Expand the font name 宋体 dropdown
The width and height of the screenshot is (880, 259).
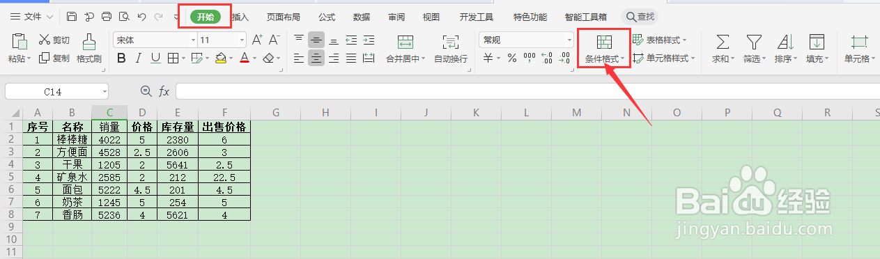click(193, 40)
